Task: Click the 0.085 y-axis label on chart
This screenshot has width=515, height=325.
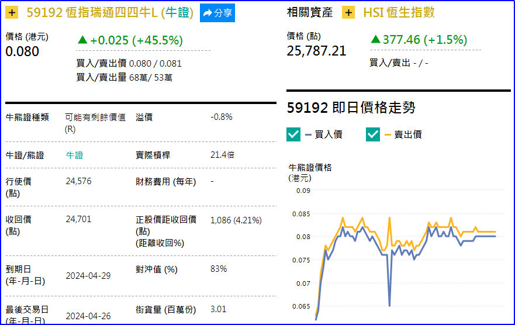Action: [x=301, y=214]
